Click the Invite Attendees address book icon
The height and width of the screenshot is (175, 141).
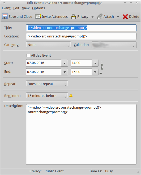point(38,16)
